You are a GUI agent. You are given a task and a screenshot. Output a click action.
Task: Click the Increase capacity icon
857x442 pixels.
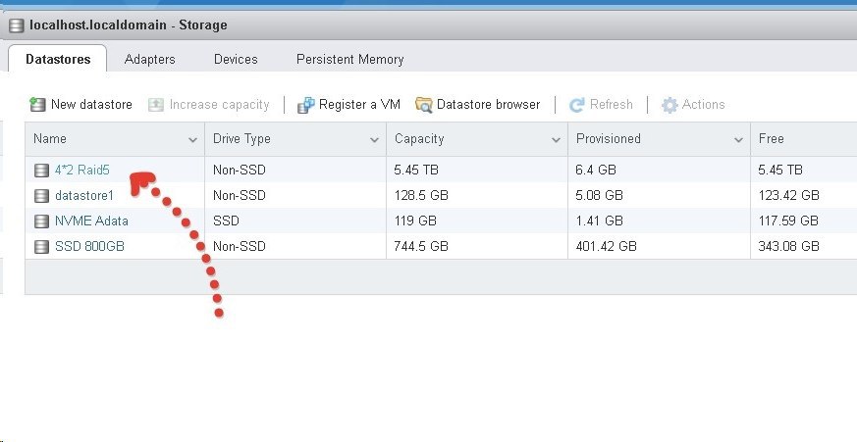[x=156, y=105]
